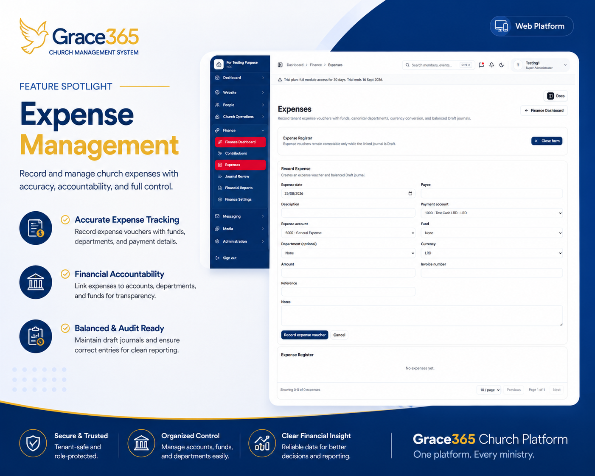Click the Administration gear icon

point(217,241)
